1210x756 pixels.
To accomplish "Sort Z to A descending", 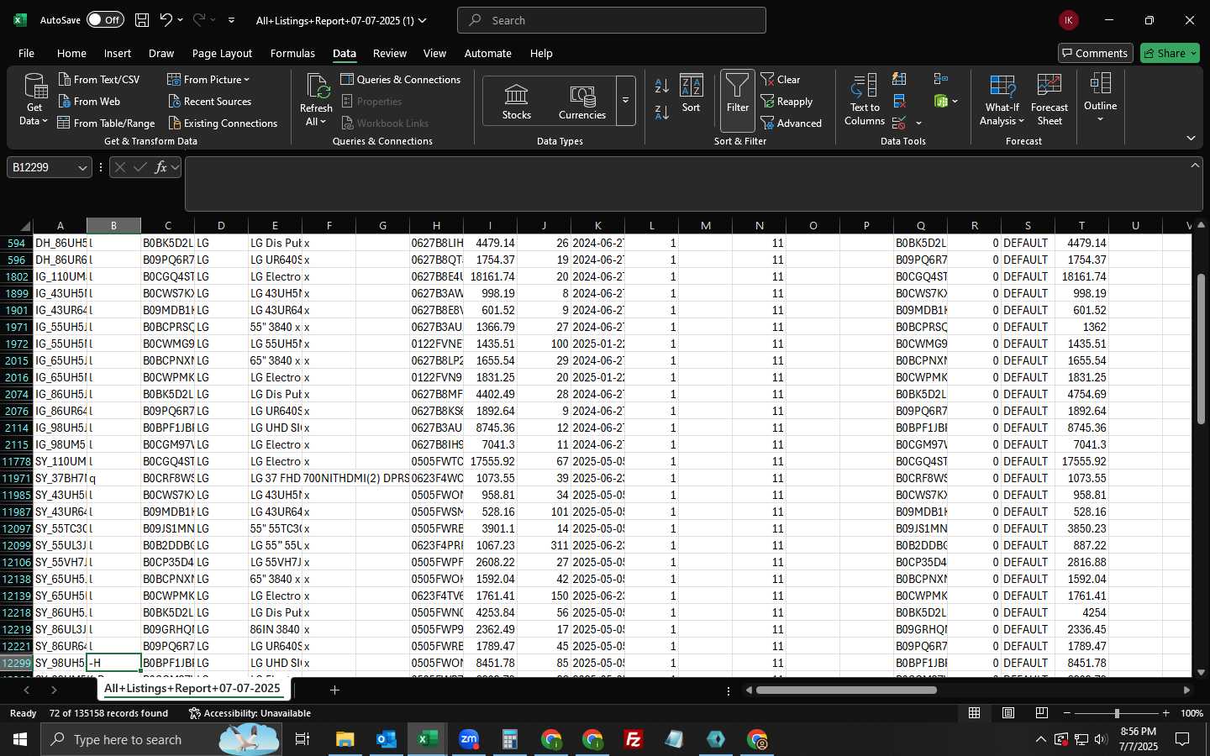I will point(662,112).
